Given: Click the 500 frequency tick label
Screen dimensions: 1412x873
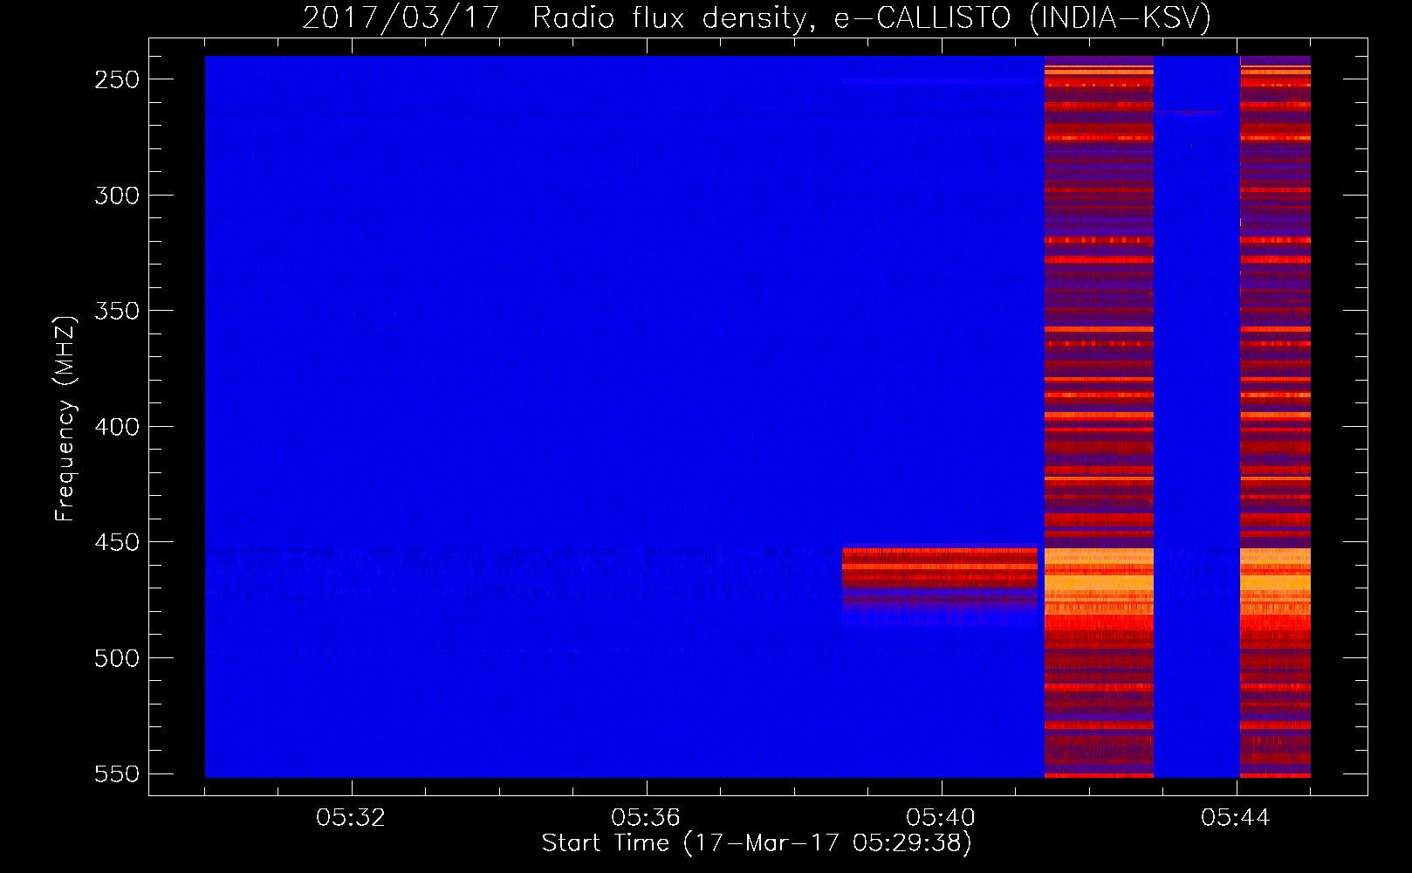Looking at the screenshot, I should point(117,658).
